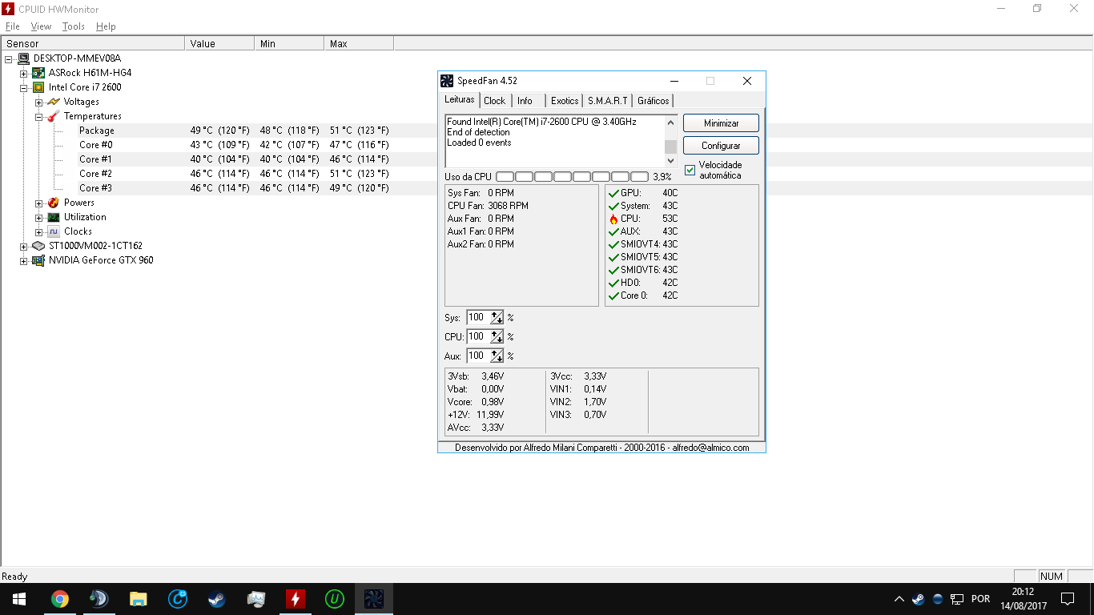Open the Action Center notifications icon
Viewport: 1094px width, 615px height.
coord(1068,599)
